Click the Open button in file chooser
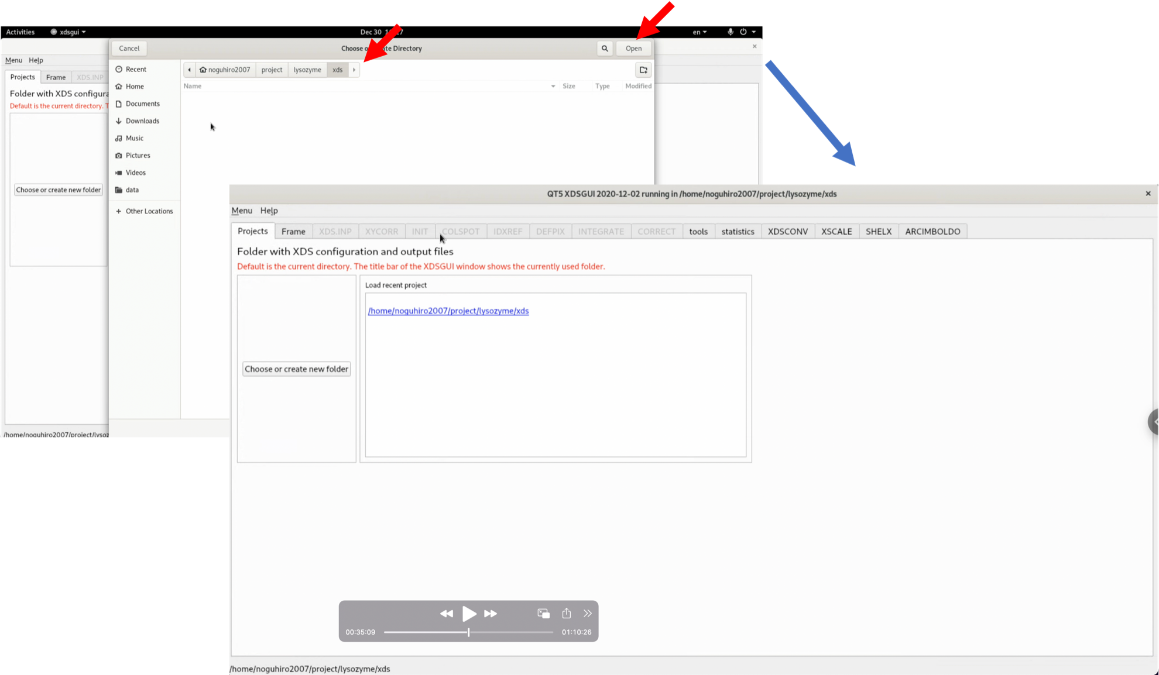This screenshot has width=1159, height=675. [633, 49]
